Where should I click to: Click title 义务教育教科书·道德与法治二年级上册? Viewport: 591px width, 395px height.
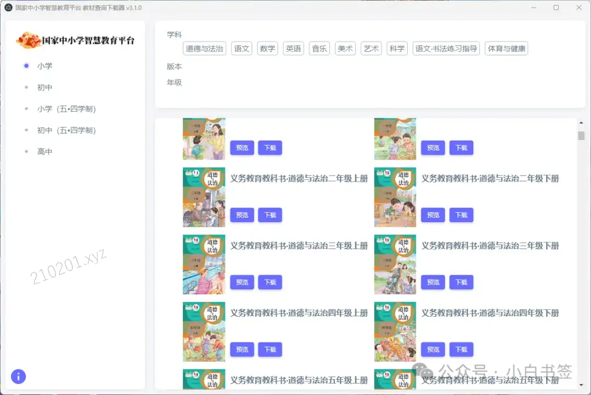click(299, 179)
